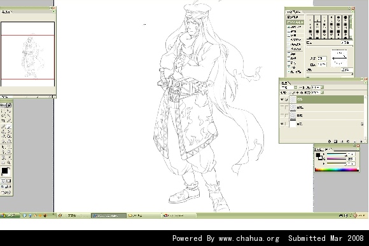Open the layer opacity dropdown arrow
The width and height of the screenshot is (369, 246).
point(322,87)
